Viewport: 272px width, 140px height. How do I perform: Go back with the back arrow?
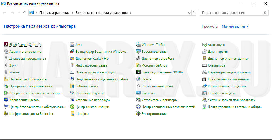[5, 13]
